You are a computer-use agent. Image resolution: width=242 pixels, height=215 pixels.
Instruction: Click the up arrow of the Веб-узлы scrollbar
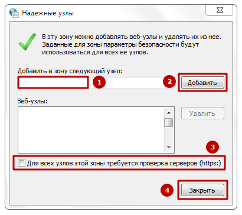(x=169, y=113)
